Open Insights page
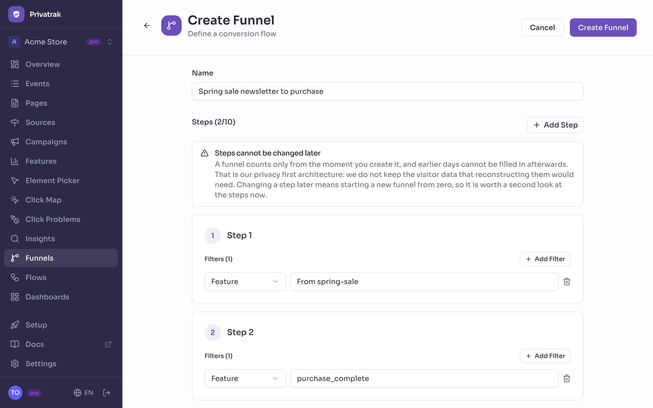The image size is (653, 408). (61, 239)
